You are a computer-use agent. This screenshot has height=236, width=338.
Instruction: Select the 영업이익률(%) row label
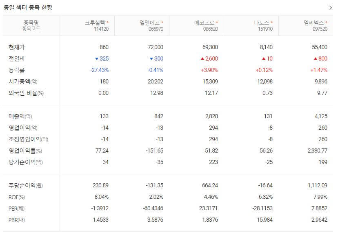pyautogui.click(x=25, y=151)
